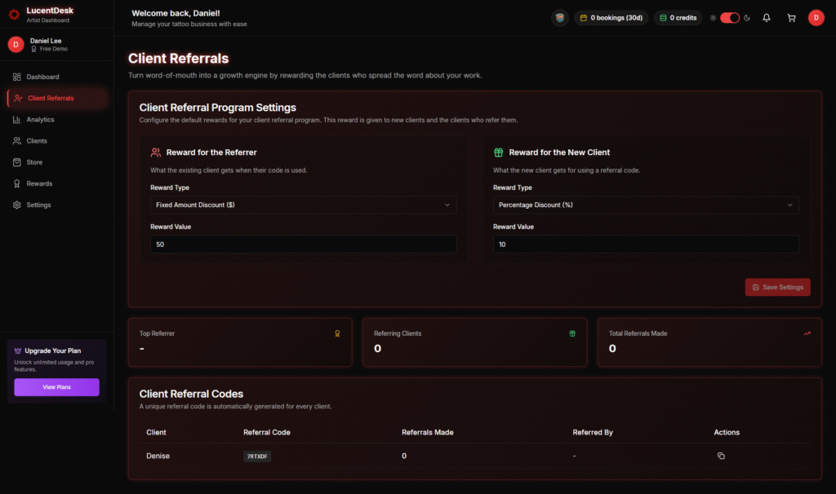
Task: Go to Rewards in the sidebar
Action: [x=39, y=183]
